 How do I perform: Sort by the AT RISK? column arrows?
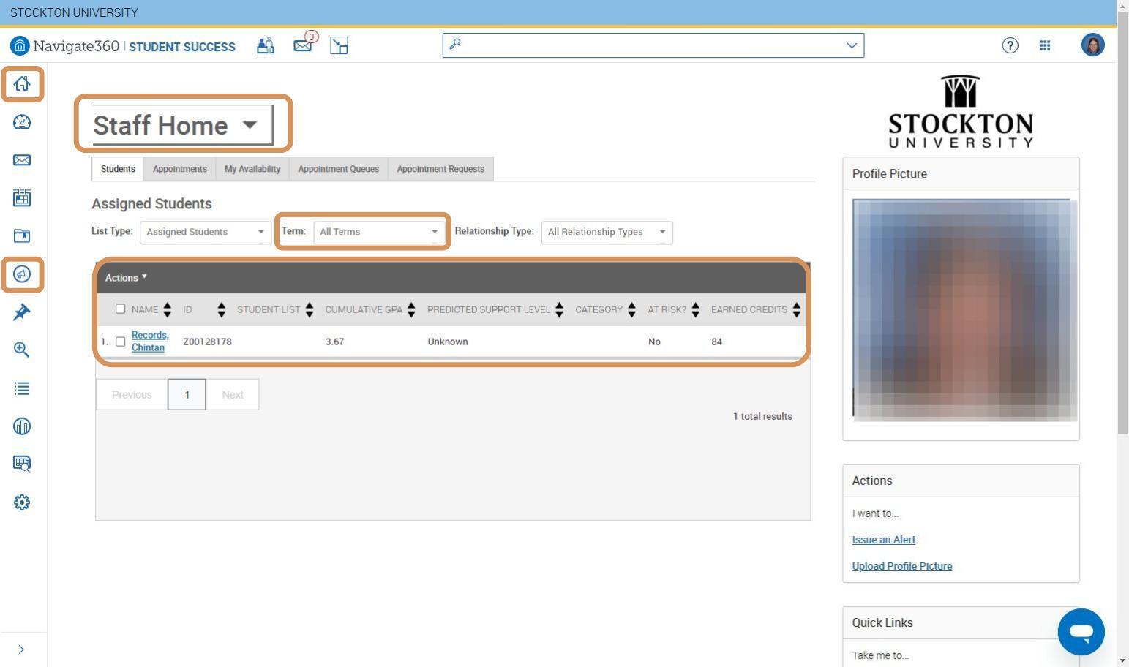tap(695, 310)
